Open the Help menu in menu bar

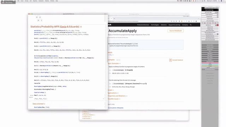pyautogui.click(x=56, y=1)
